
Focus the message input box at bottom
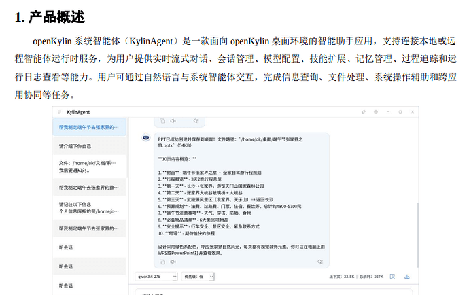(274, 292)
